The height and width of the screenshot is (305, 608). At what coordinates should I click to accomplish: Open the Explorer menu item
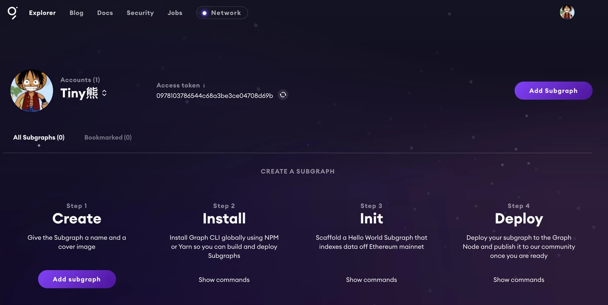[x=43, y=13]
